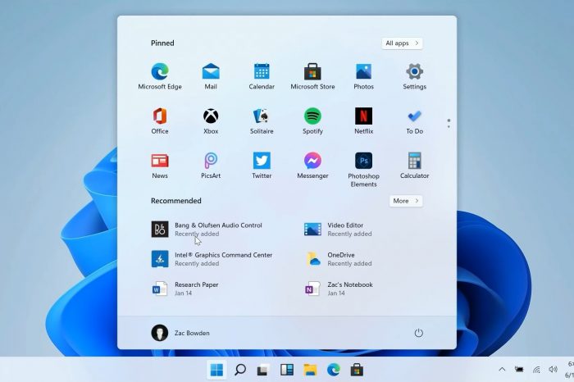Open recommended Bang & Olufsen Audio Control
574x382 pixels.
(207, 230)
